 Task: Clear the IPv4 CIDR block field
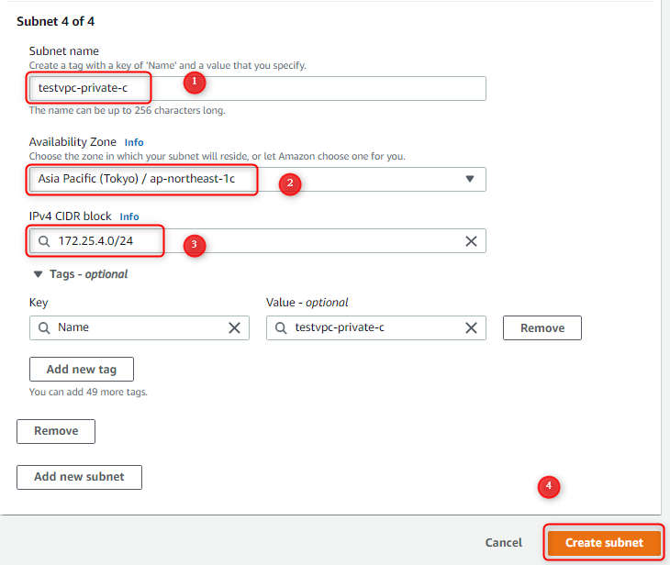tap(471, 241)
